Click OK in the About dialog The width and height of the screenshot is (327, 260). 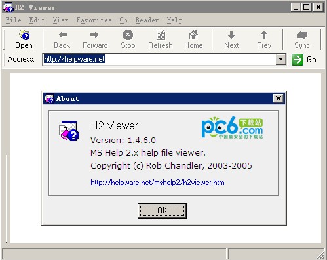click(x=162, y=211)
